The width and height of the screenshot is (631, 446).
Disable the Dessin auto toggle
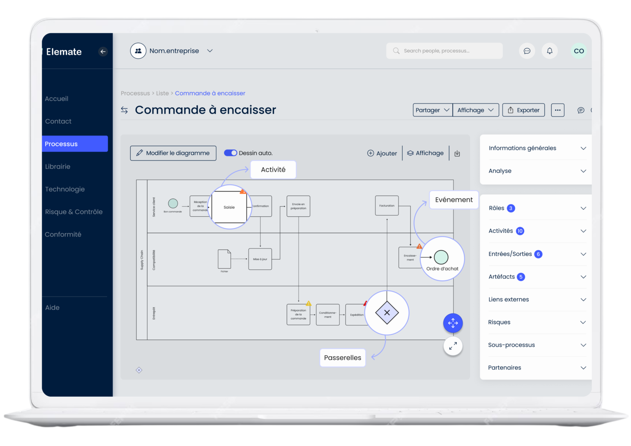(x=231, y=152)
